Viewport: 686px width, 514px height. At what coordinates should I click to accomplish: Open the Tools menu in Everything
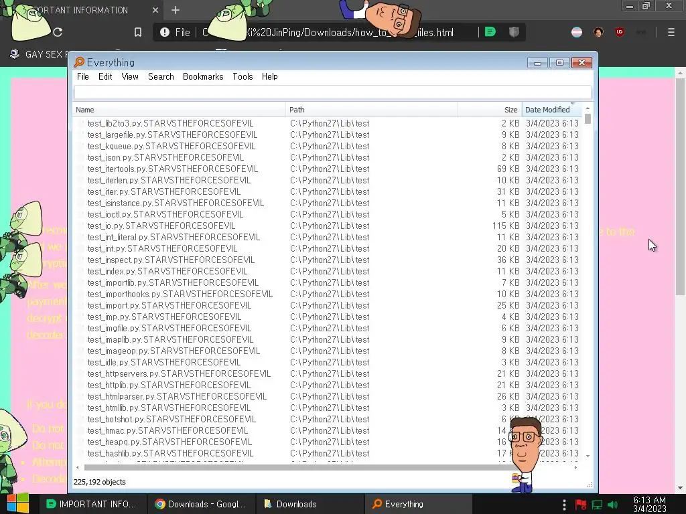pos(243,76)
